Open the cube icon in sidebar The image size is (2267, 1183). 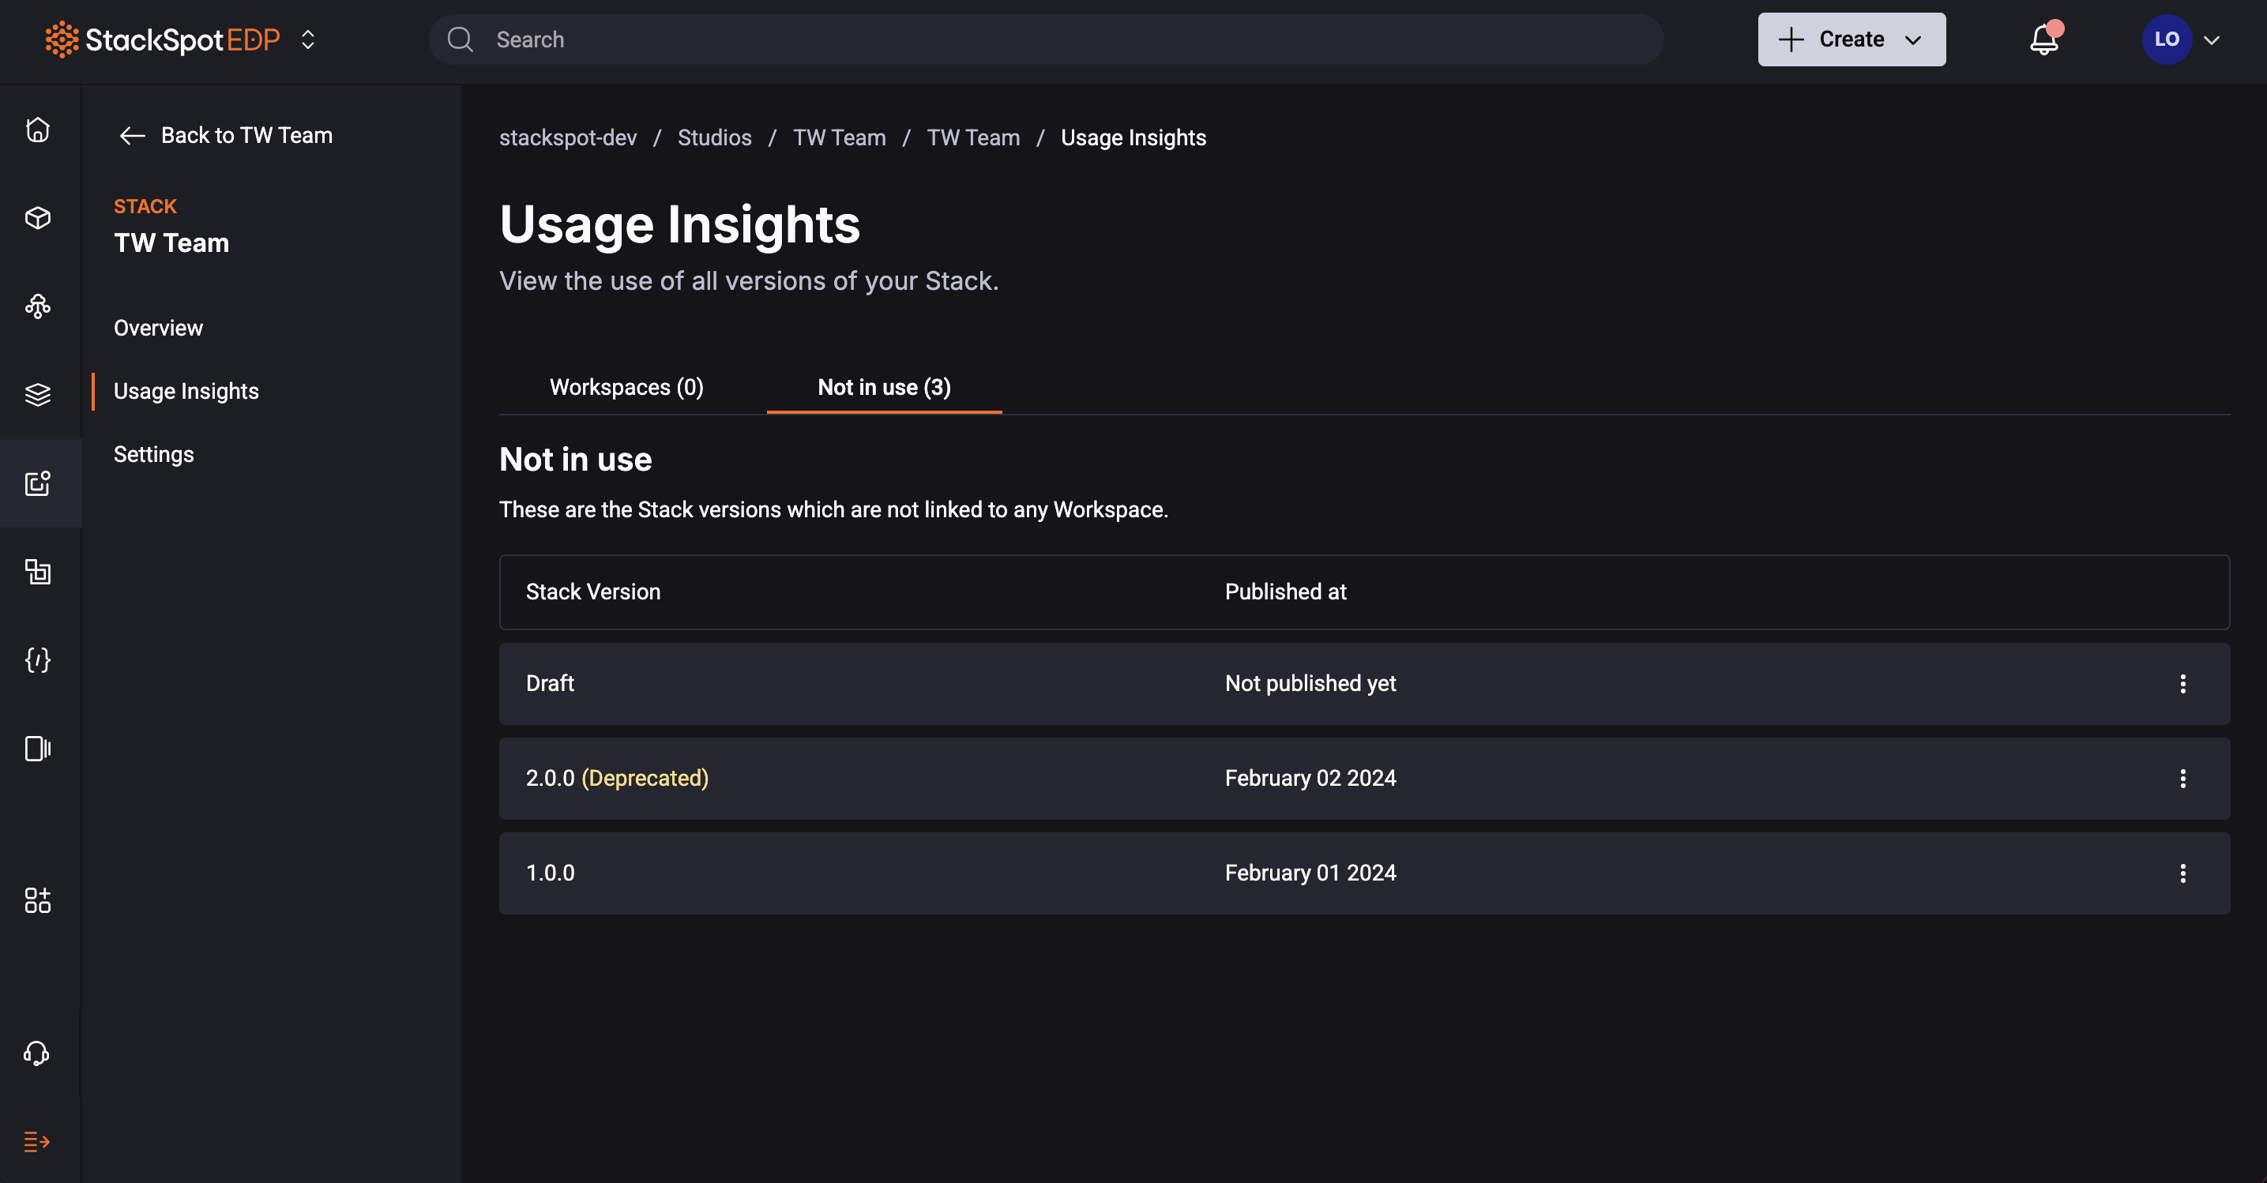pos(38,217)
